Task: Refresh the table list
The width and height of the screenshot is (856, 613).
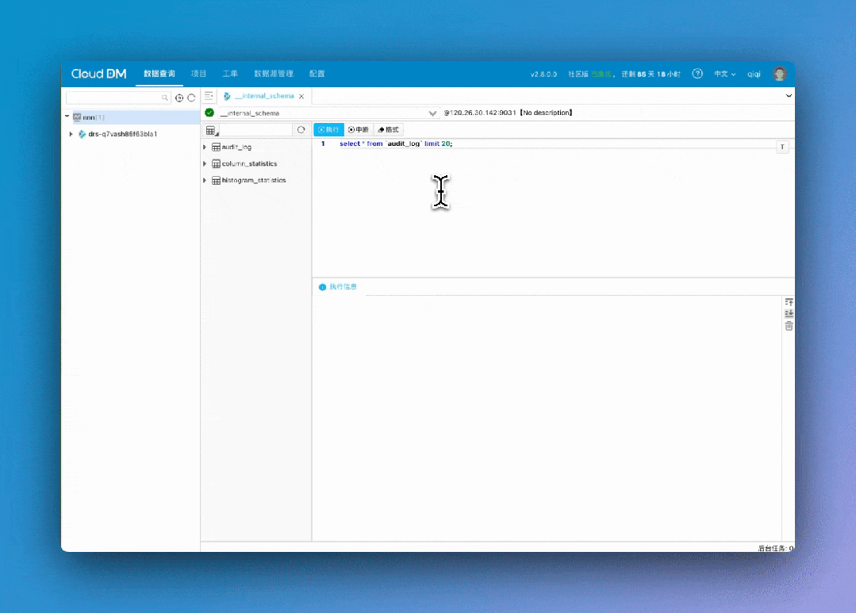Action: coord(301,130)
